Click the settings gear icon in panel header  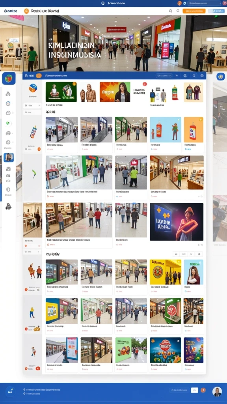[x=202, y=76]
